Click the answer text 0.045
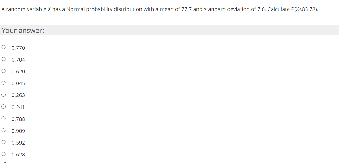The width and height of the screenshot is (339, 163). [18, 83]
